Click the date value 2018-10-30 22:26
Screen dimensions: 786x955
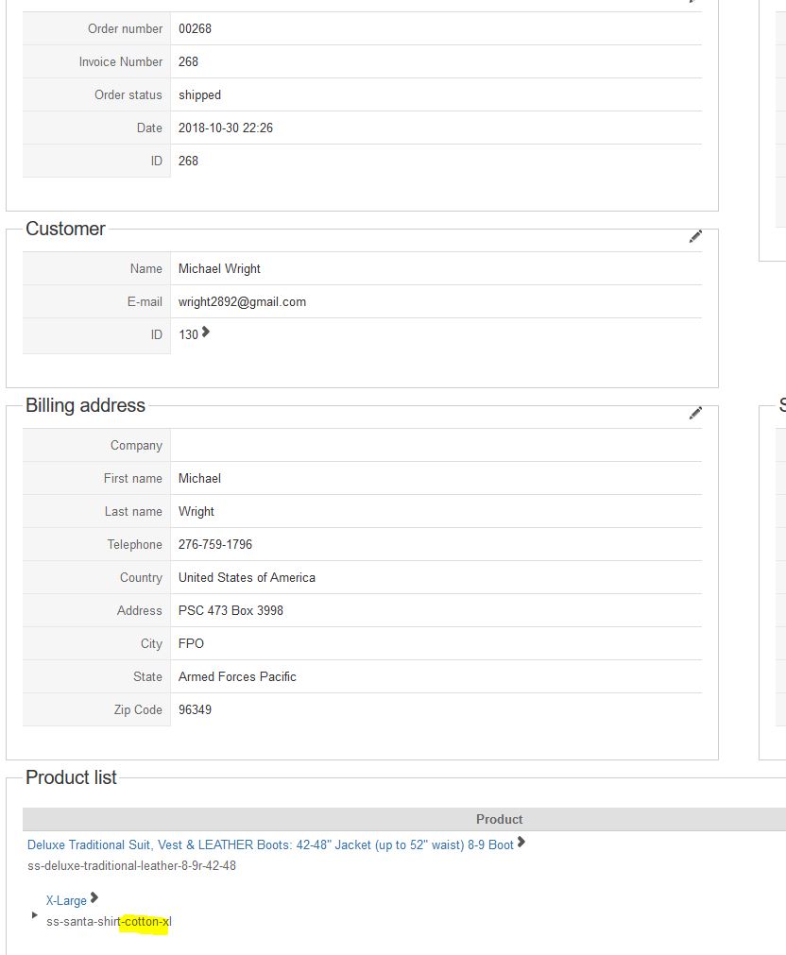[226, 128]
